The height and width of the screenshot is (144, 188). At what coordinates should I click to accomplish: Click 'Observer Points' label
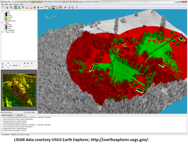pyautogui.click(x=10, y=32)
